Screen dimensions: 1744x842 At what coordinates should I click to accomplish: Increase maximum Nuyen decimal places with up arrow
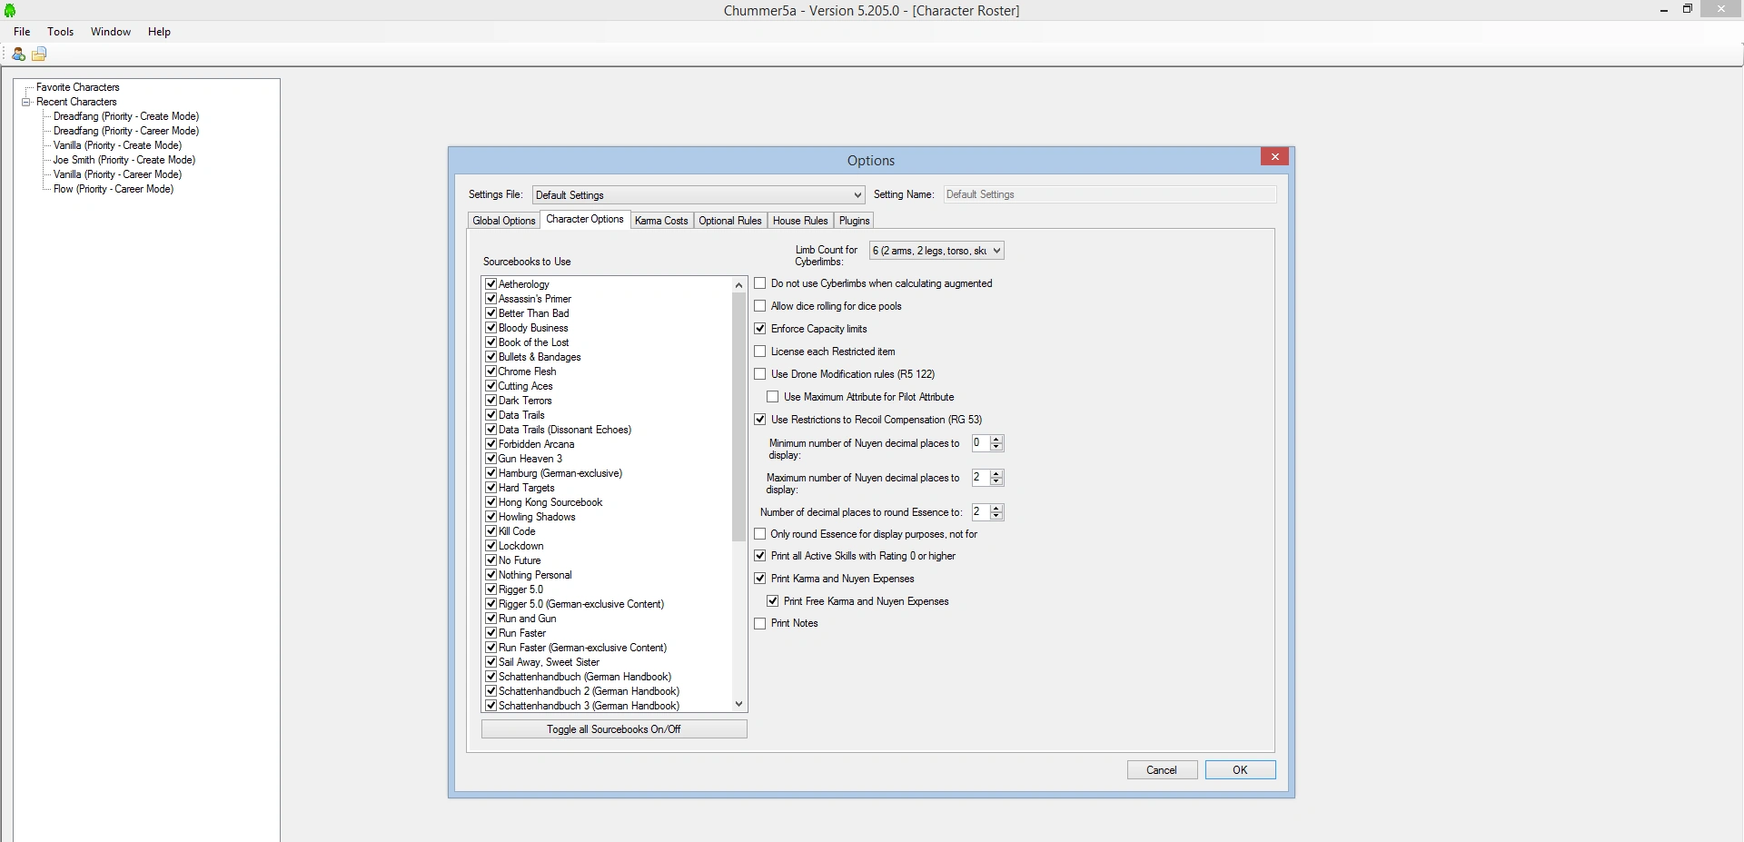996,474
